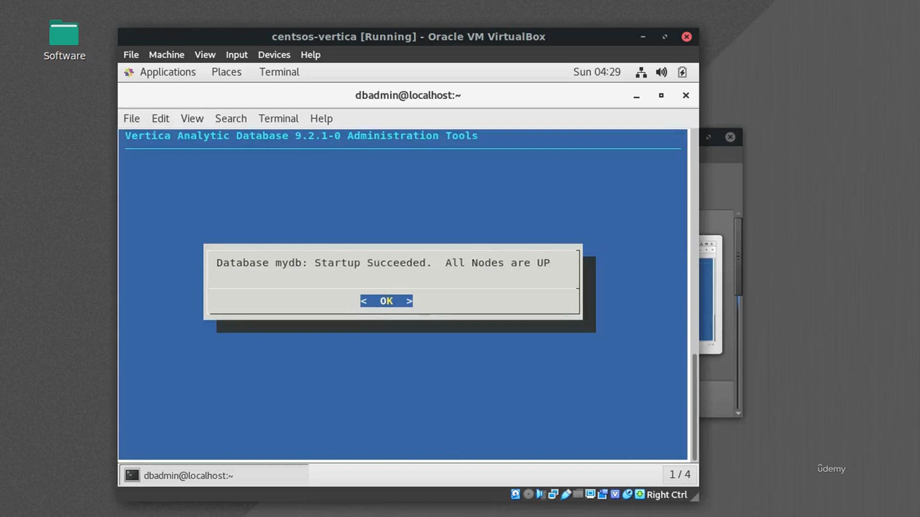Click the keyboard capture green arrow icon
Image resolution: width=920 pixels, height=517 pixels.
pos(640,494)
